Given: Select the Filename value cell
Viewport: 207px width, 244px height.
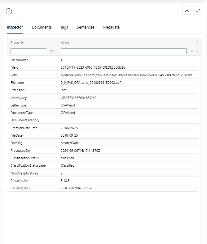Looking at the screenshot, I should tap(90, 83).
